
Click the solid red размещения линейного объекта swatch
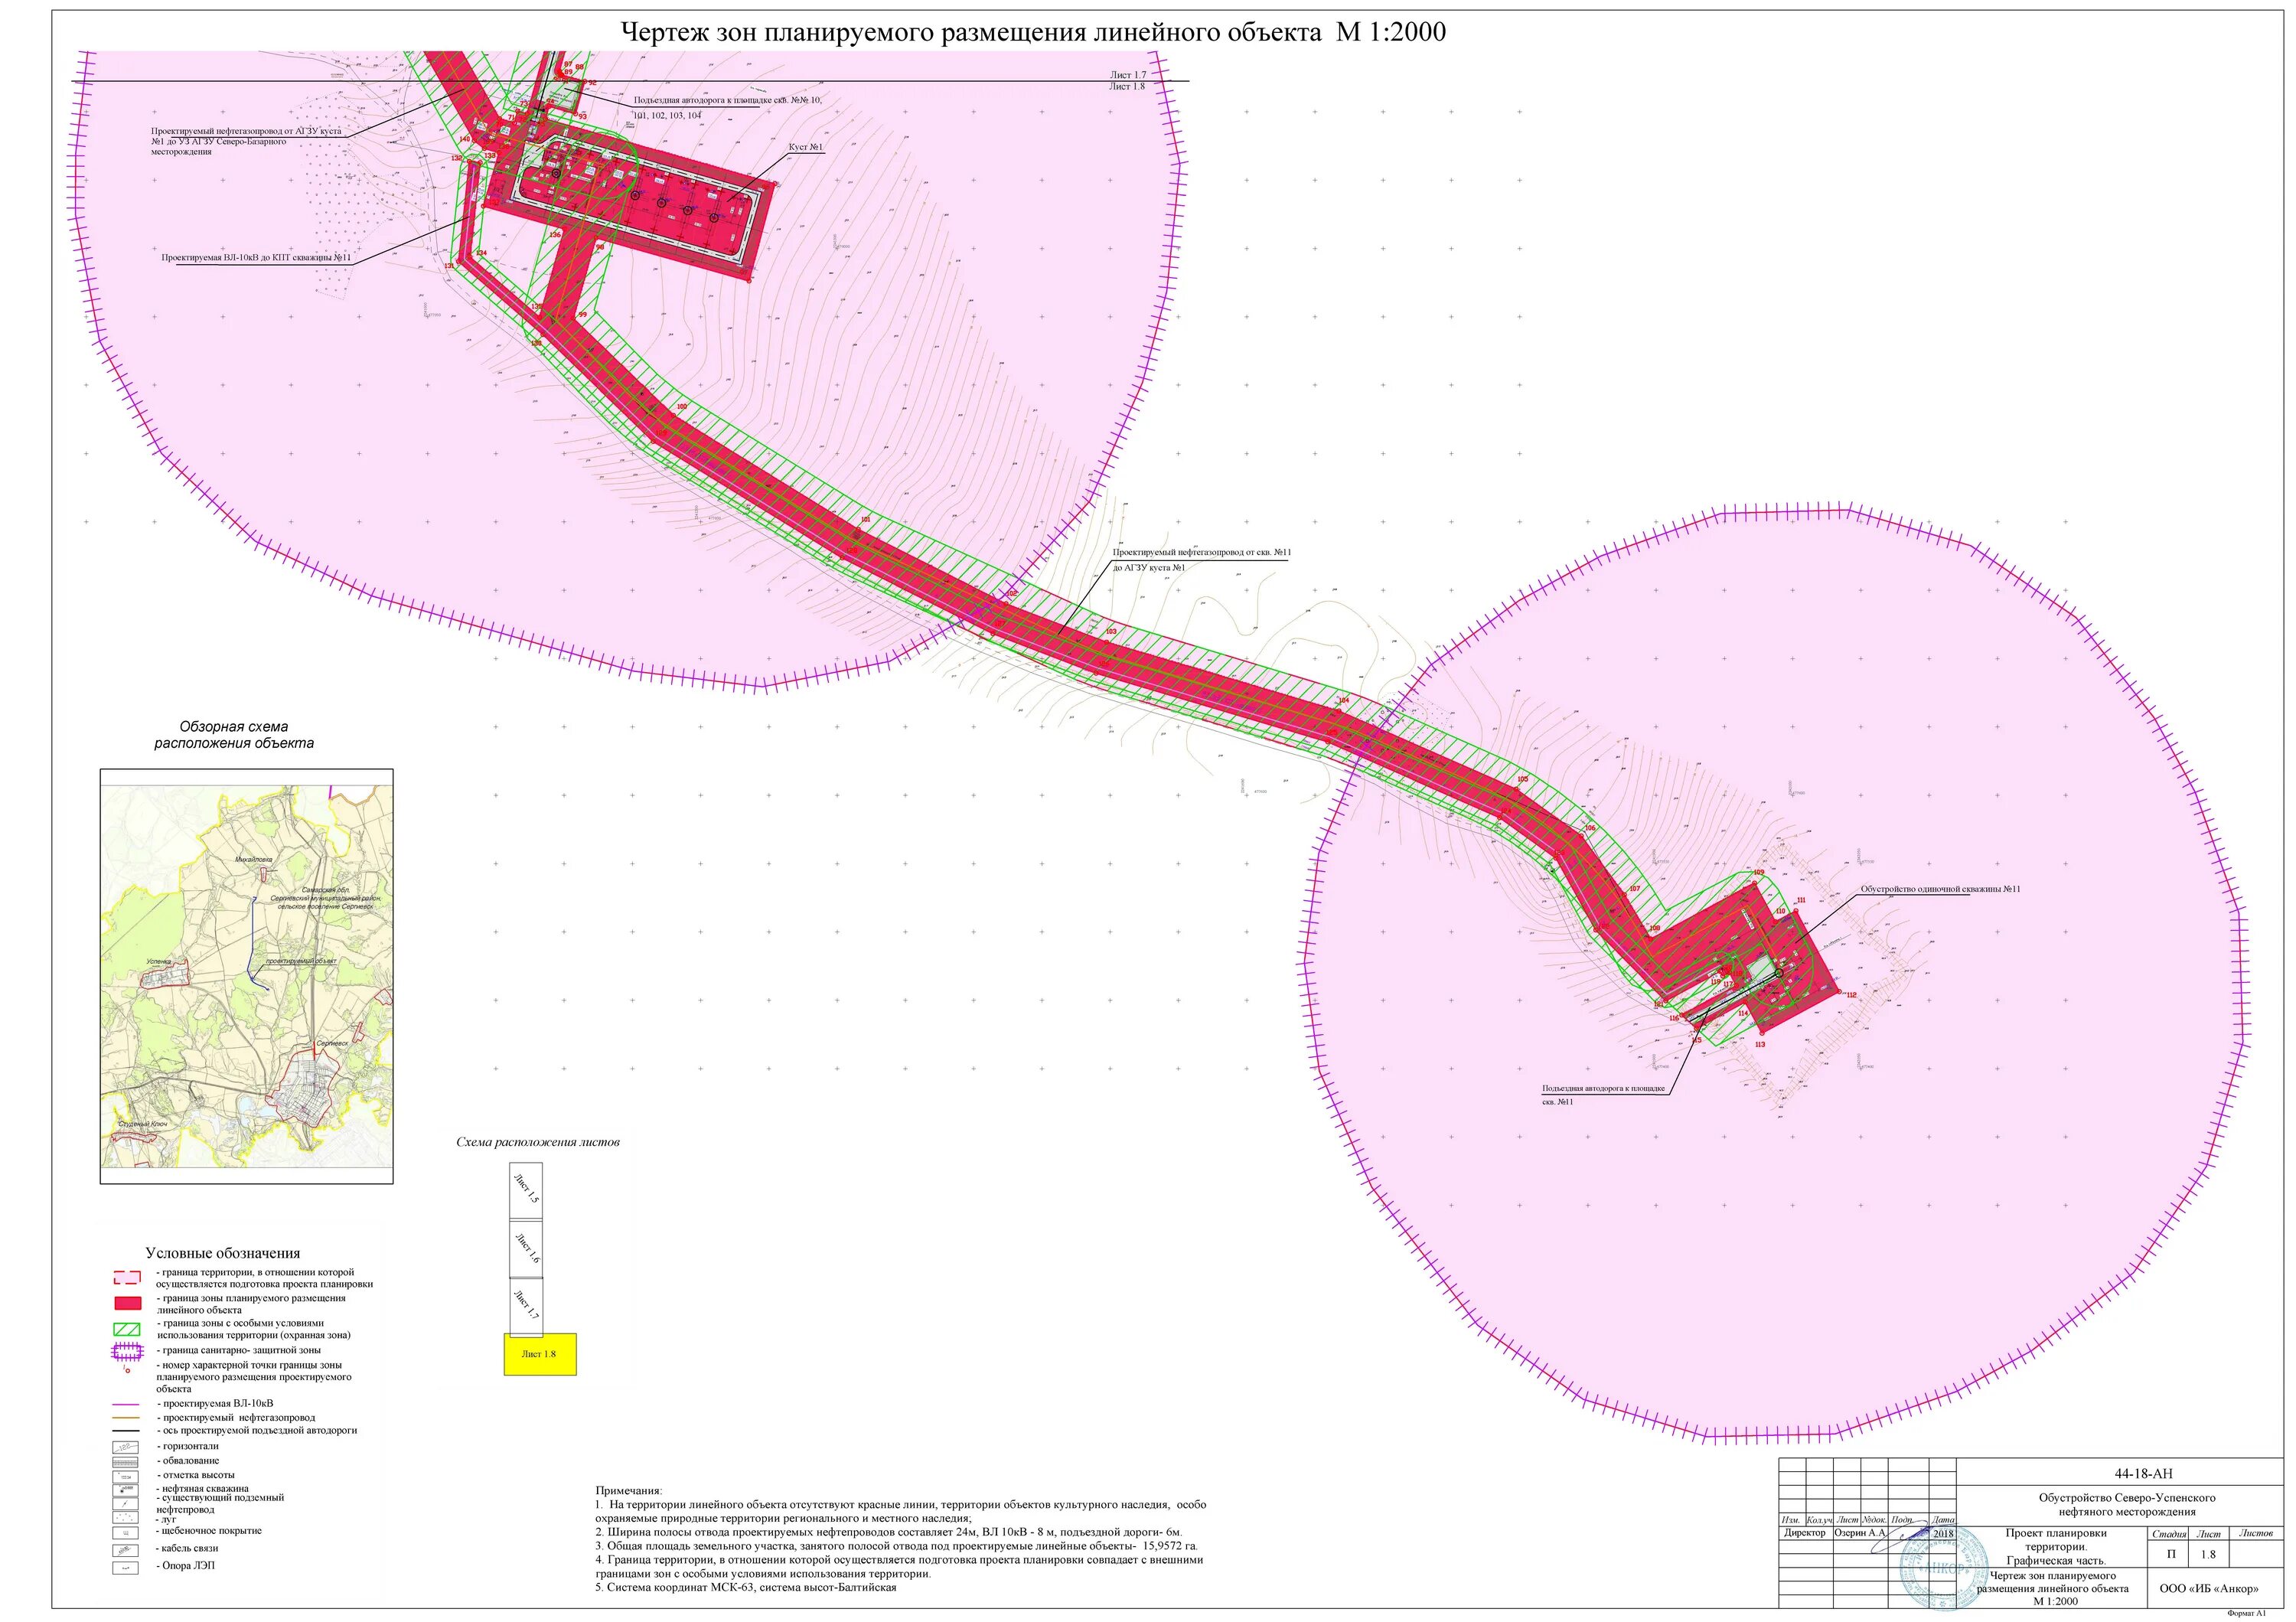(127, 1303)
